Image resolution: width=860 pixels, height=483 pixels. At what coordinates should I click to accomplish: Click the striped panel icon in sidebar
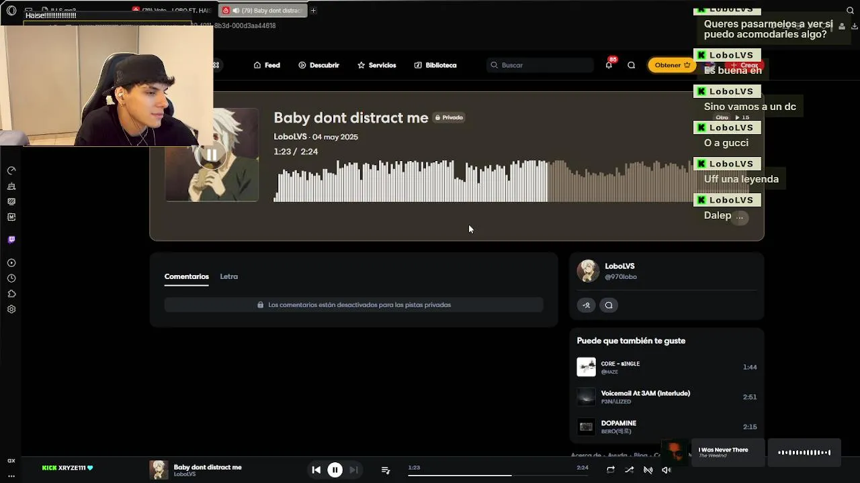(x=11, y=201)
